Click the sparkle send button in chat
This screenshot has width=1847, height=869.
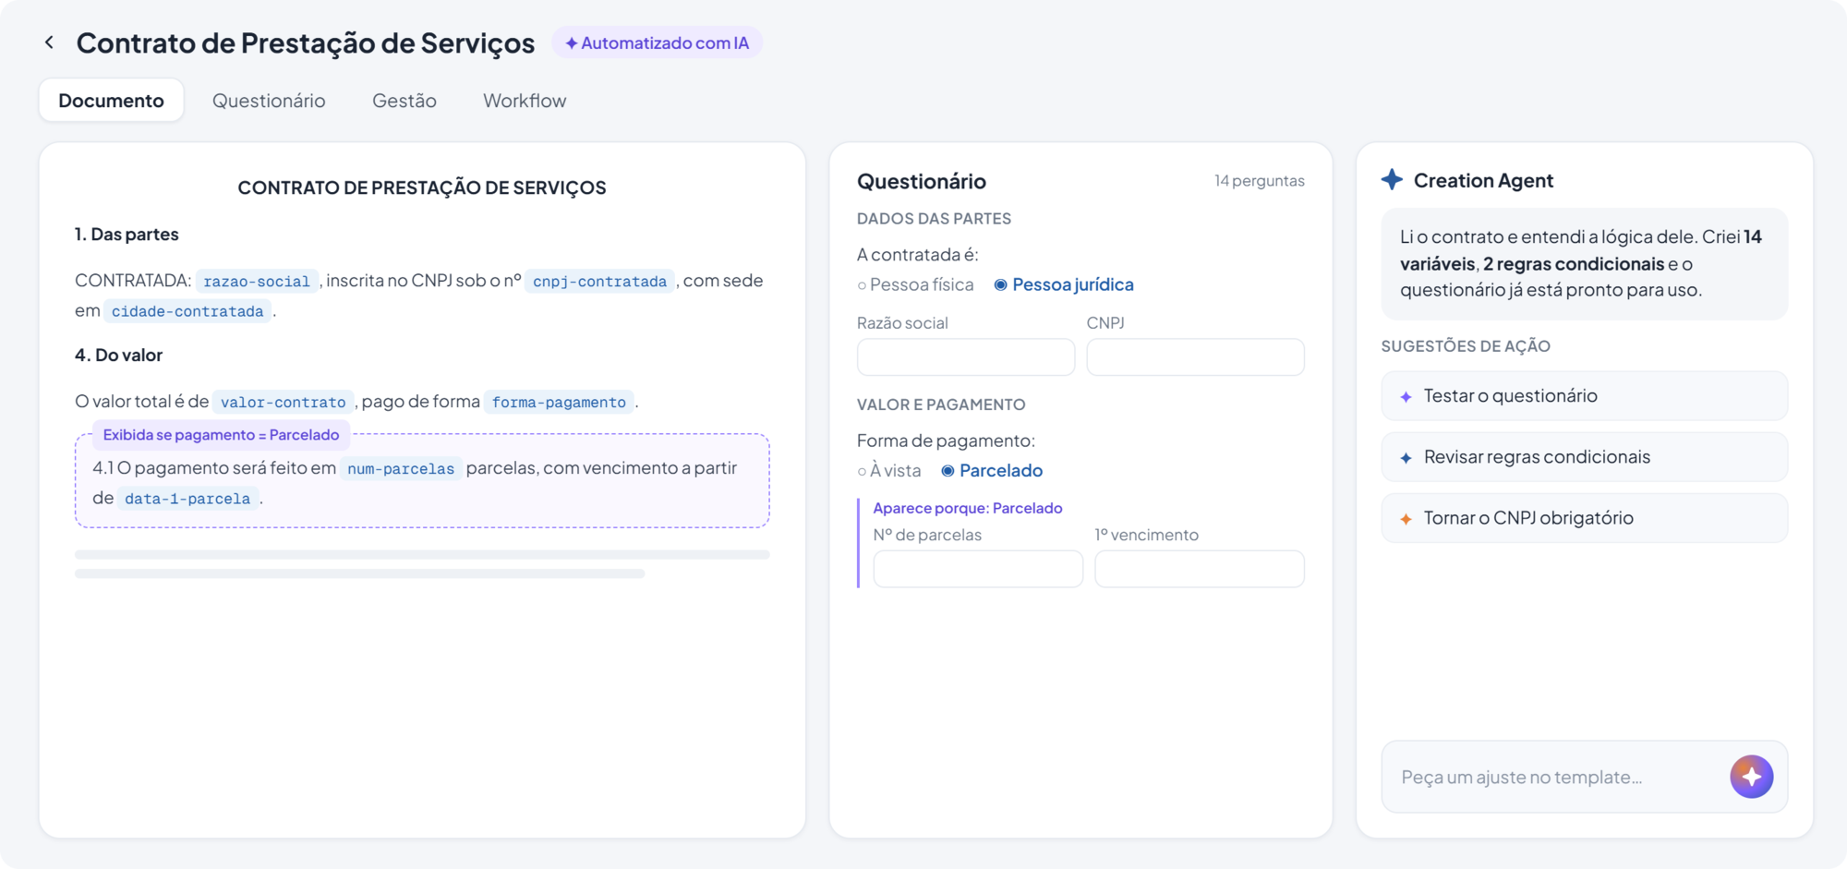pos(1751,777)
